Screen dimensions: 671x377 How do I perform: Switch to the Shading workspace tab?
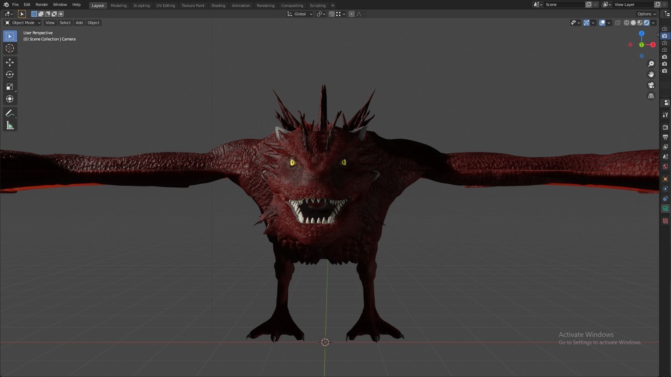pos(218,6)
